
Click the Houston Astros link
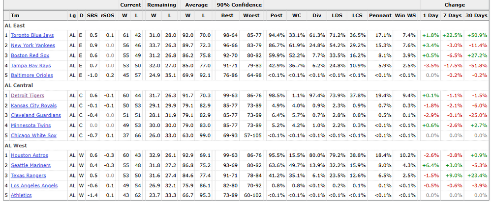point(29,155)
